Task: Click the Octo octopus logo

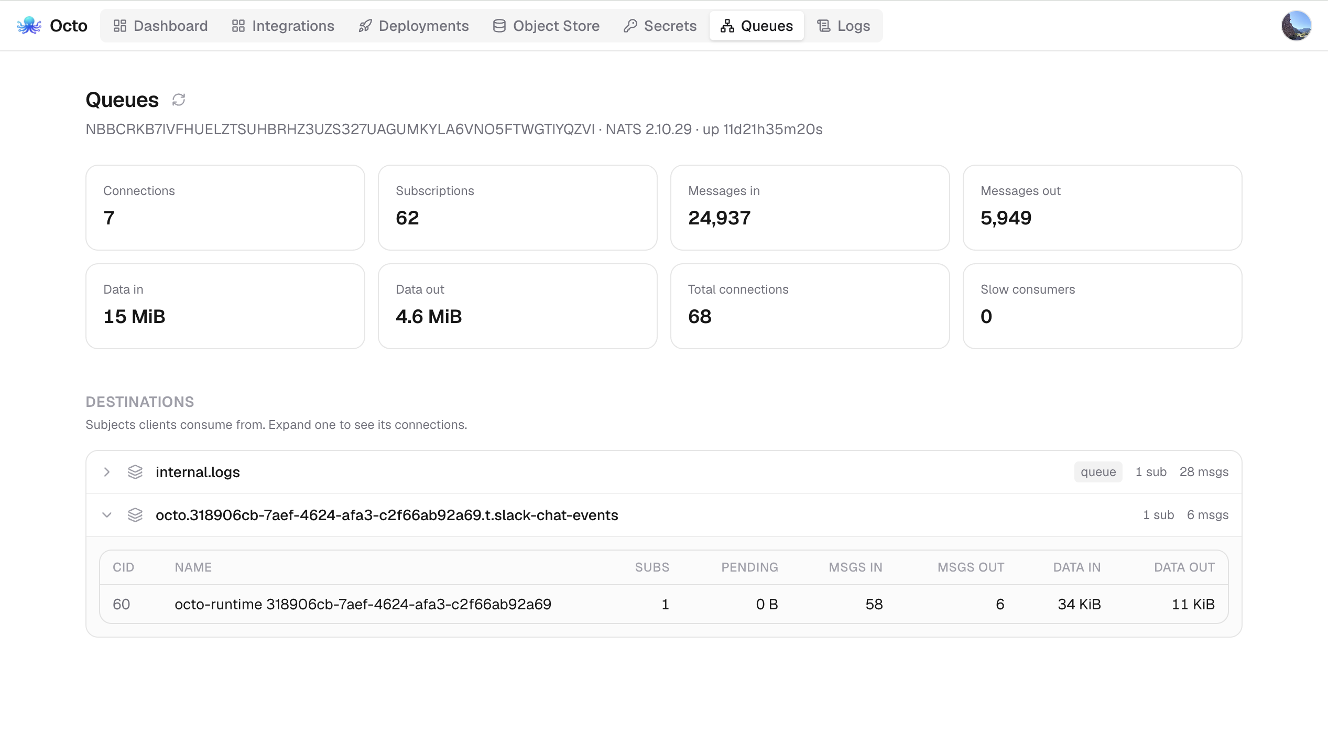Action: pyautogui.click(x=29, y=26)
